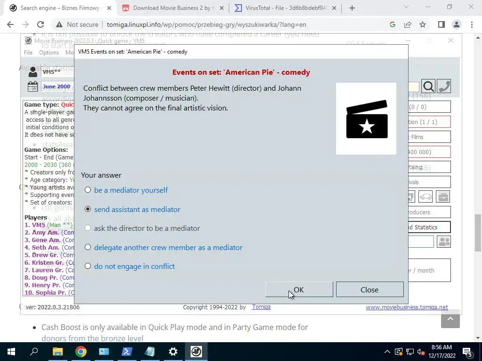
Task: Open Chrome from taskbar
Action: [81, 352]
